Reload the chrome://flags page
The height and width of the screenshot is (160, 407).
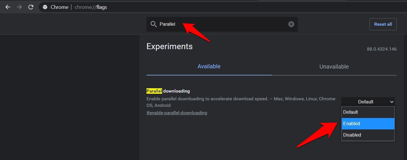[31, 7]
